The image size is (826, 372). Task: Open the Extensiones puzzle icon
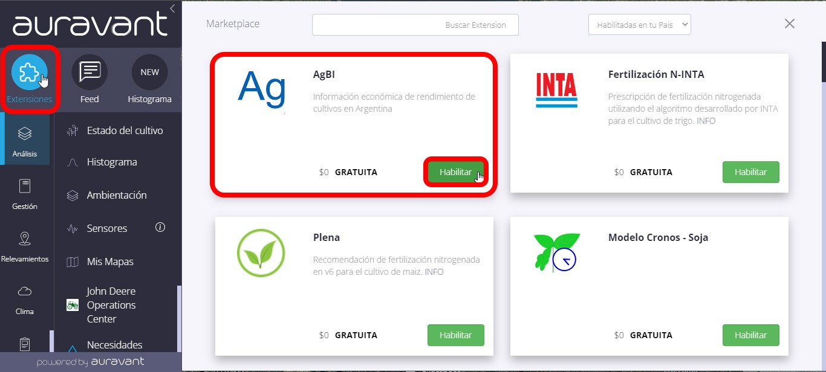click(29, 72)
